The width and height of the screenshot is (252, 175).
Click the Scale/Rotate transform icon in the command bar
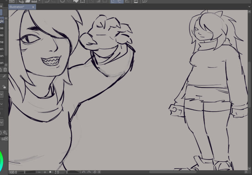[x=82, y=1]
